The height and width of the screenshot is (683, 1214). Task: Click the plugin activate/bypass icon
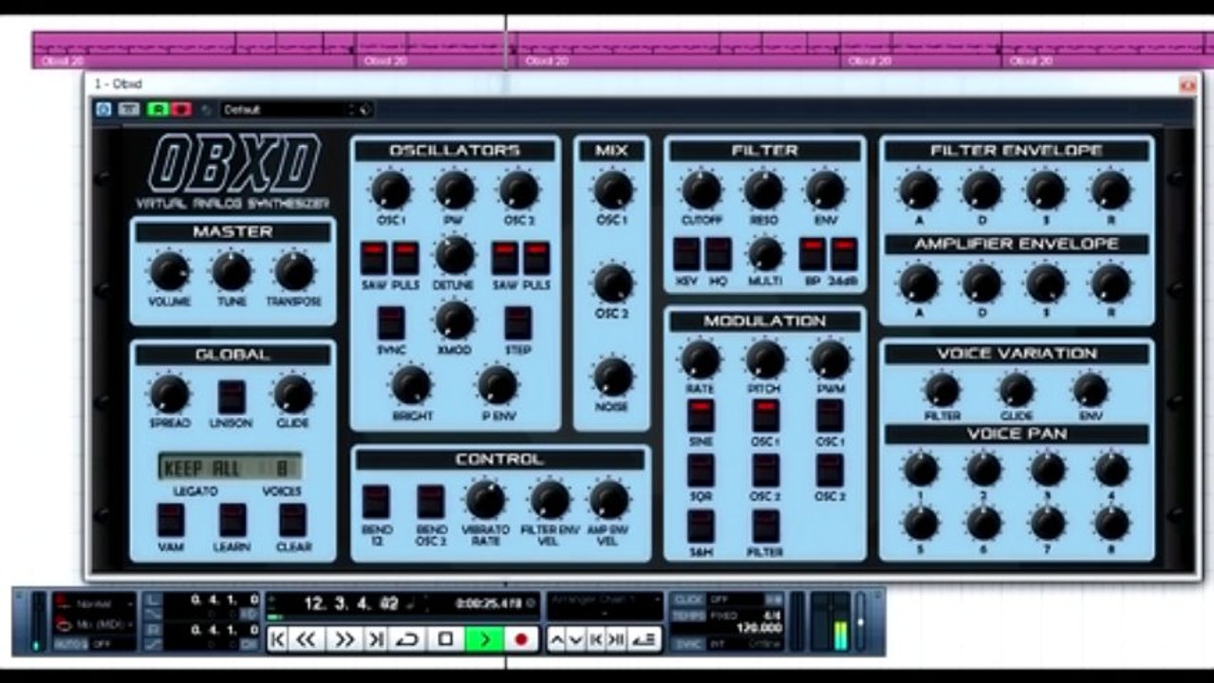point(103,109)
